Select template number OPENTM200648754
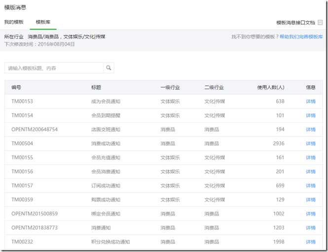328x252 pixels. coord(35,129)
